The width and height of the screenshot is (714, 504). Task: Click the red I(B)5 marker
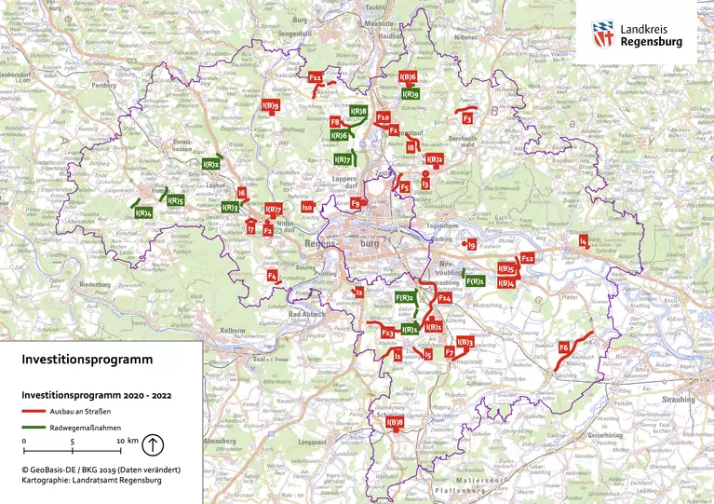(x=505, y=269)
